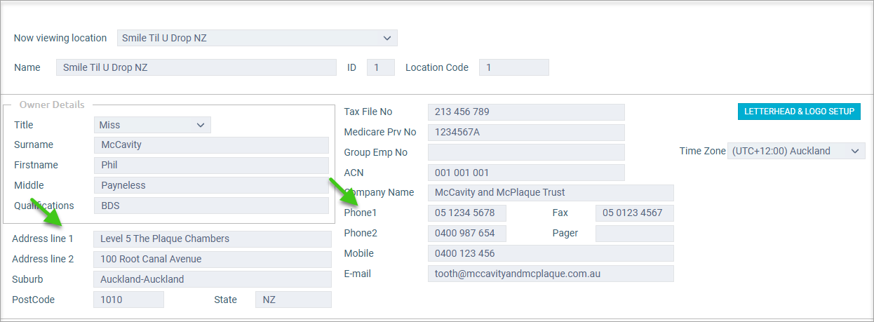
Task: Click the Qualifications field BDS
Action: tap(211, 206)
